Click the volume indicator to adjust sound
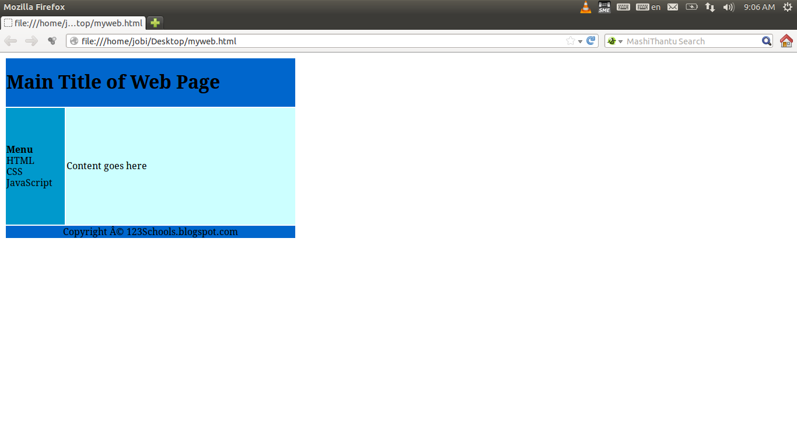The width and height of the screenshot is (797, 448). pyautogui.click(x=728, y=7)
